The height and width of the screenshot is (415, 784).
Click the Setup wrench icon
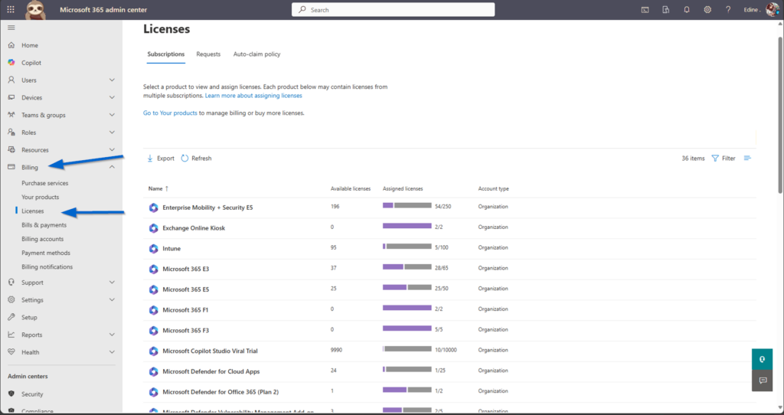click(11, 317)
